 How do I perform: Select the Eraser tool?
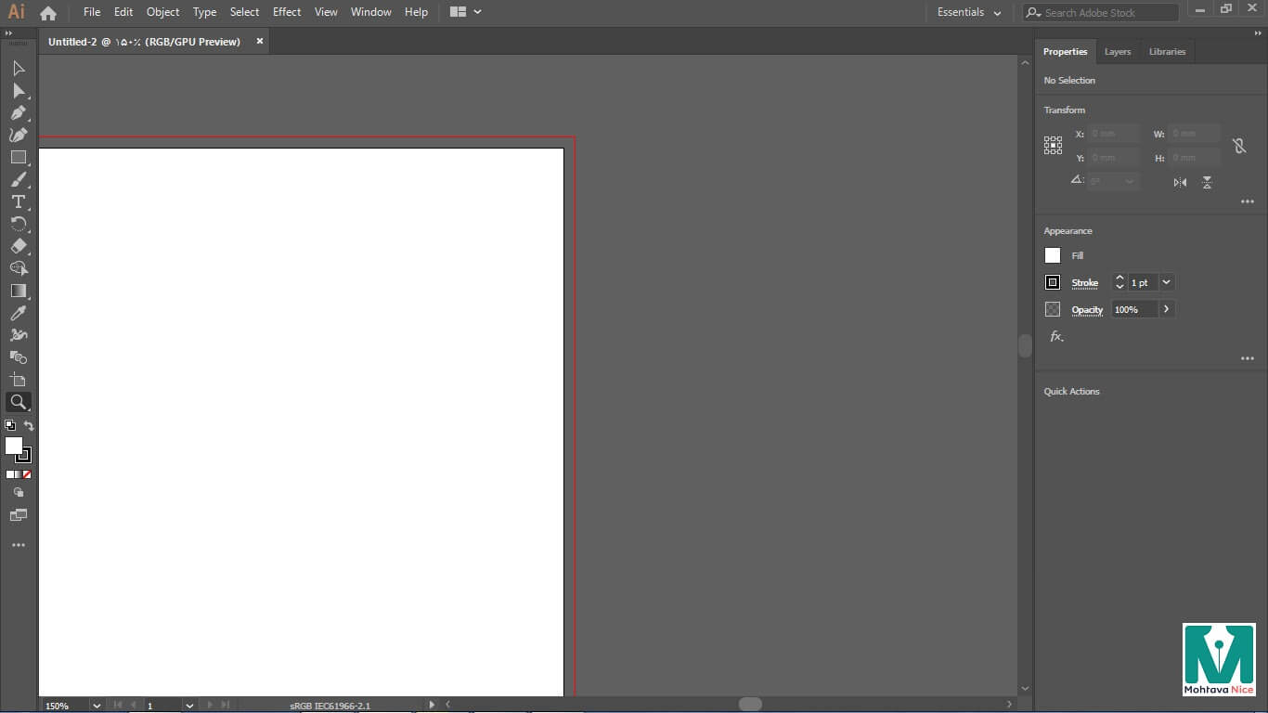(18, 246)
